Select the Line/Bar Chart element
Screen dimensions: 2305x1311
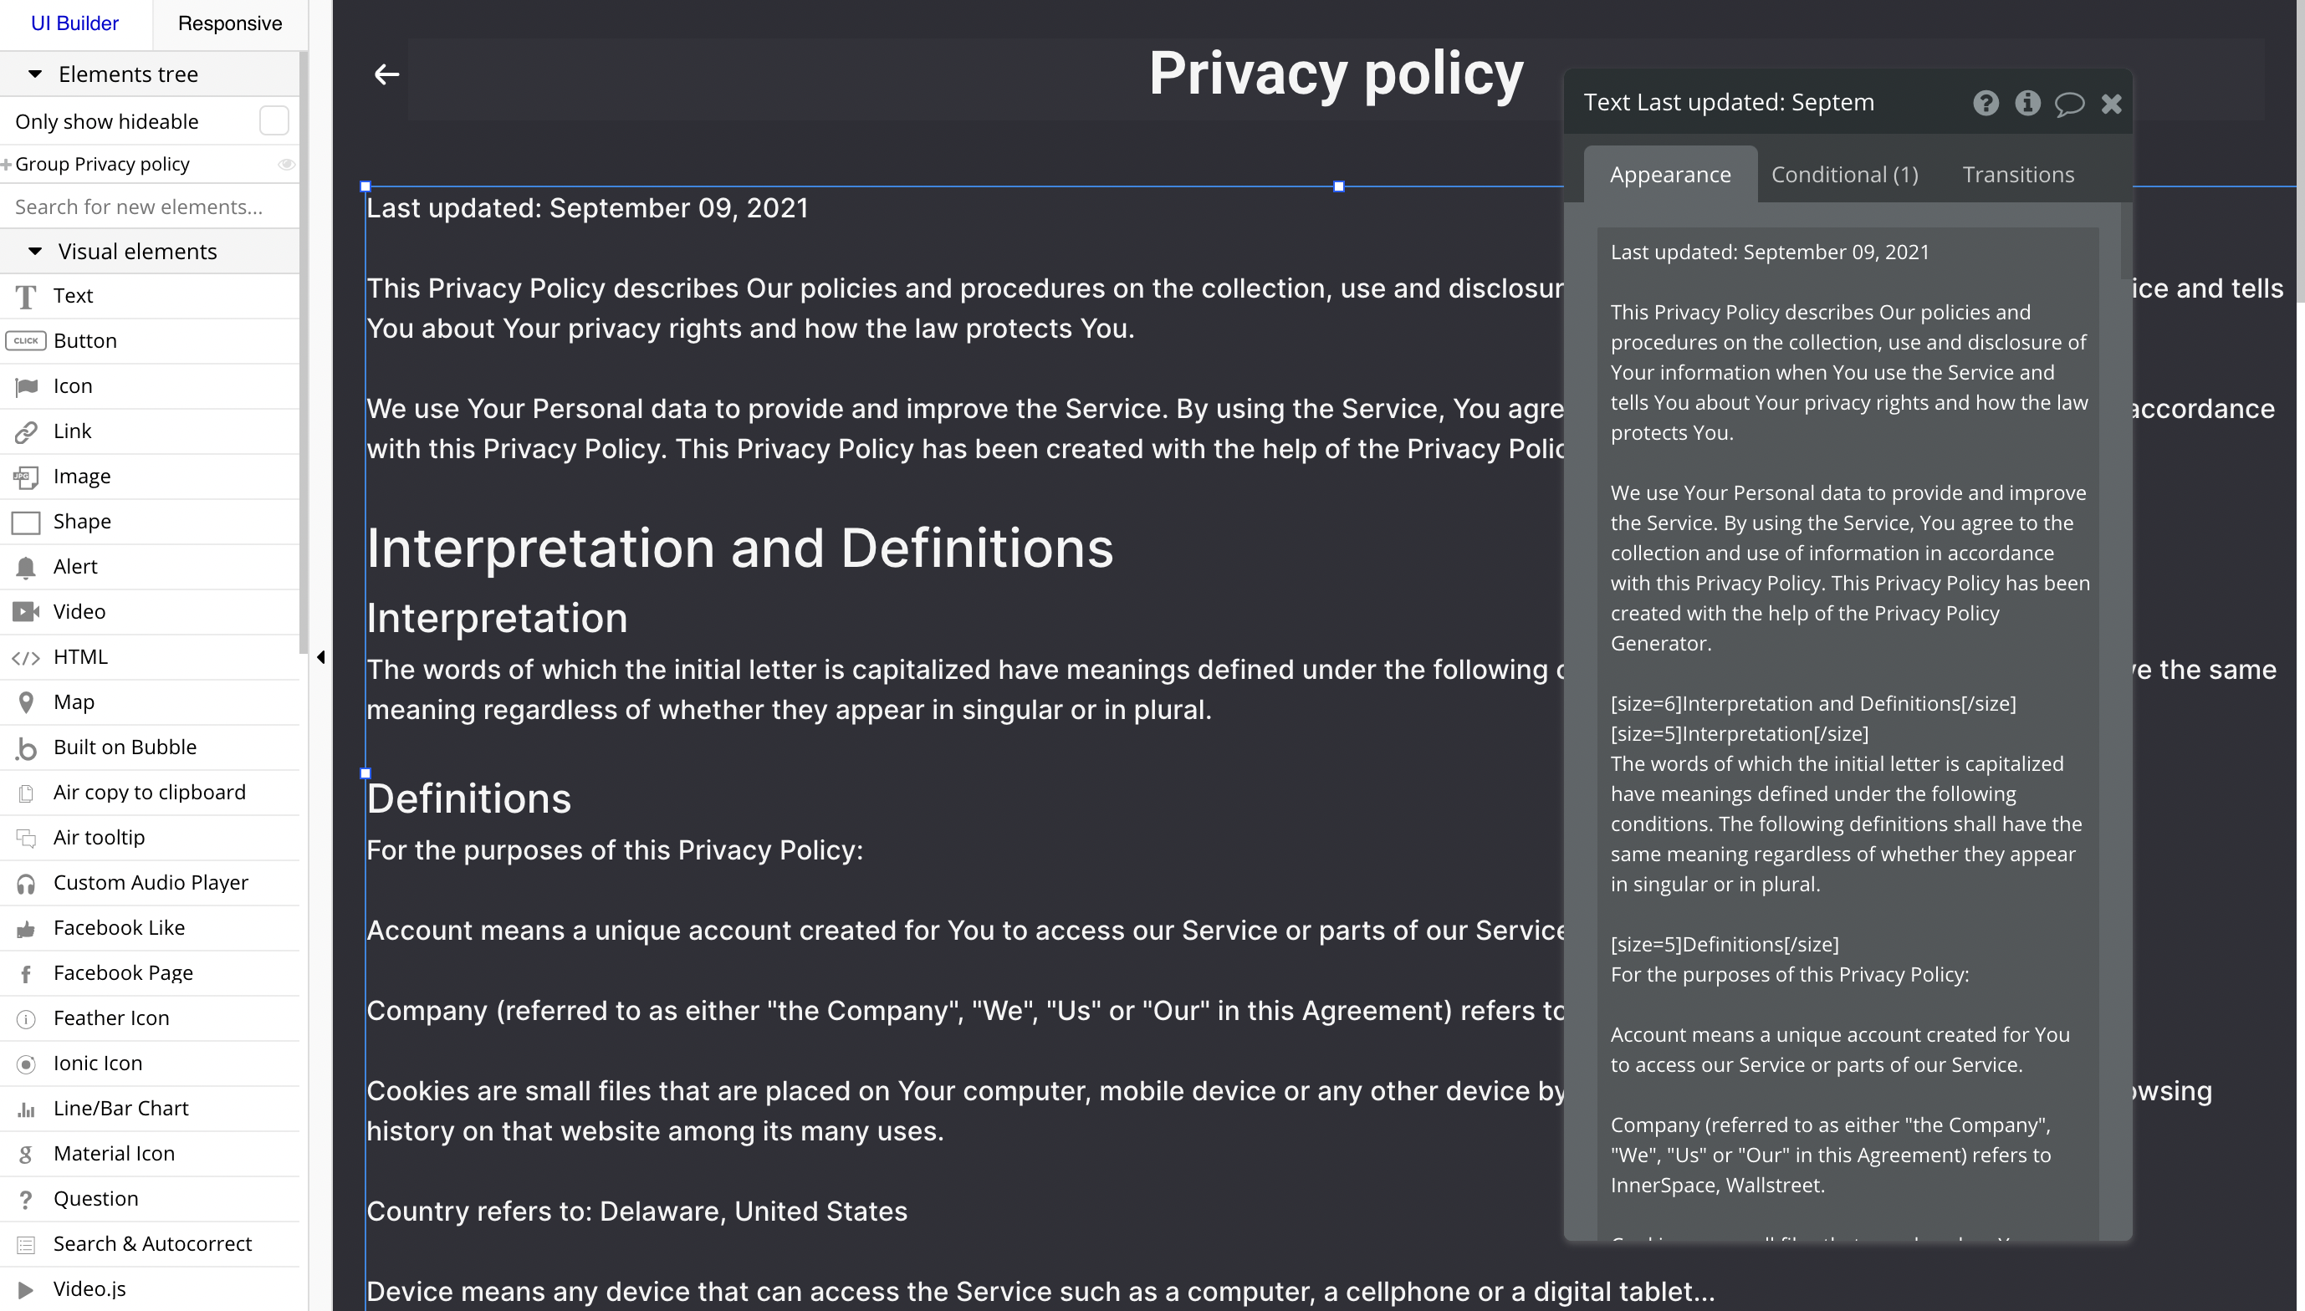pos(120,1109)
